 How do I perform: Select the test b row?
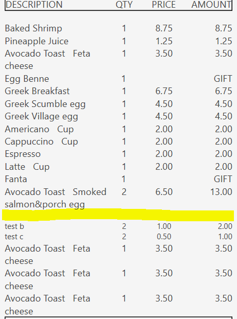(x=118, y=226)
